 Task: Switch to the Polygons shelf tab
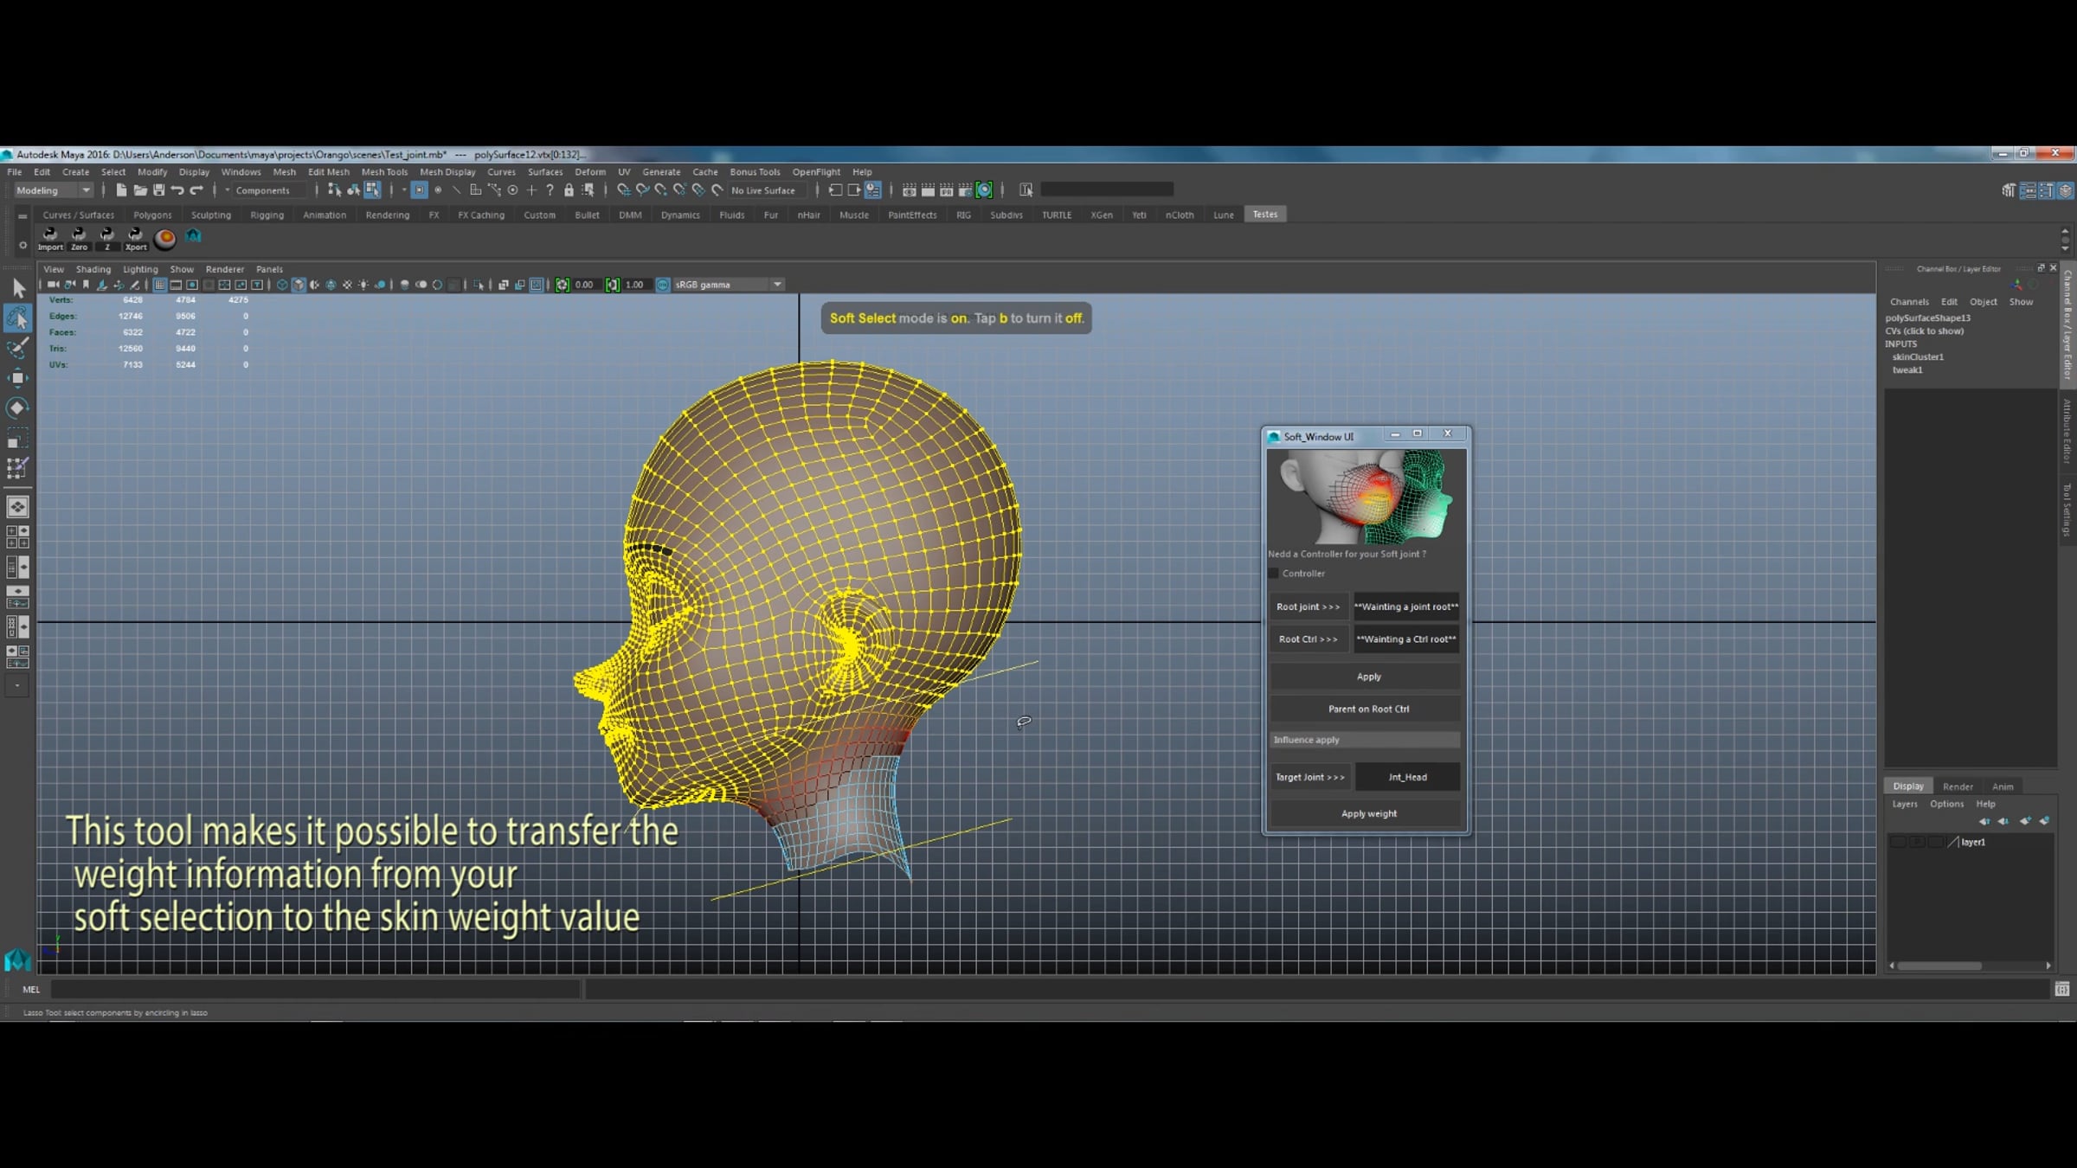click(x=152, y=215)
